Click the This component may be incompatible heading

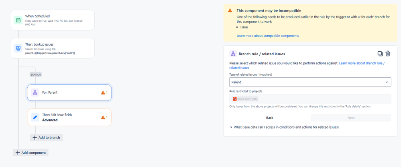(269, 11)
